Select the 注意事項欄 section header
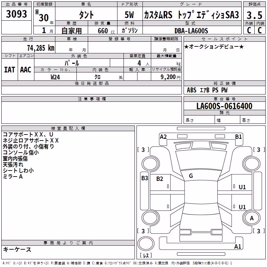The image size is (267, 267). (x=92, y=99)
